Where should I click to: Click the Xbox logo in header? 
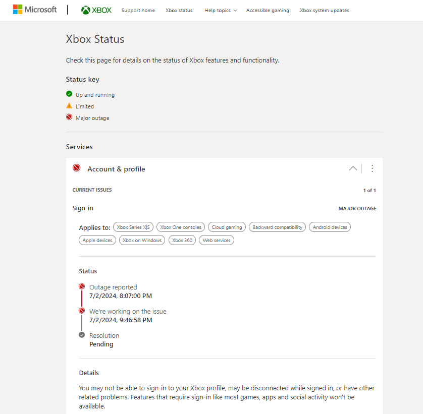tap(96, 10)
